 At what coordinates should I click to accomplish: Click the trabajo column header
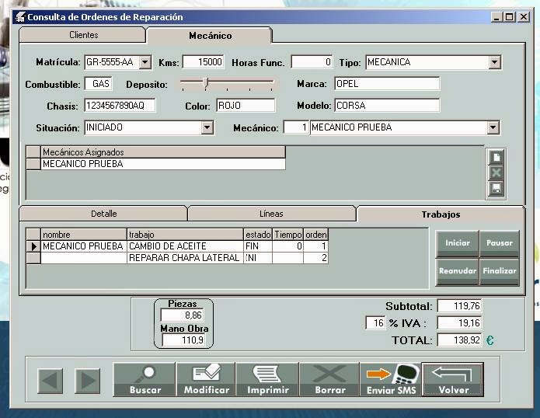tap(185, 235)
